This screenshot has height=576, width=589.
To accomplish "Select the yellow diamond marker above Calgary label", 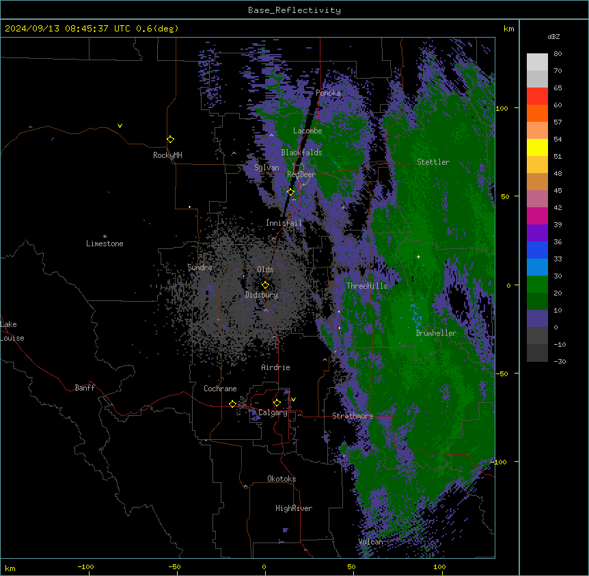I will point(277,403).
